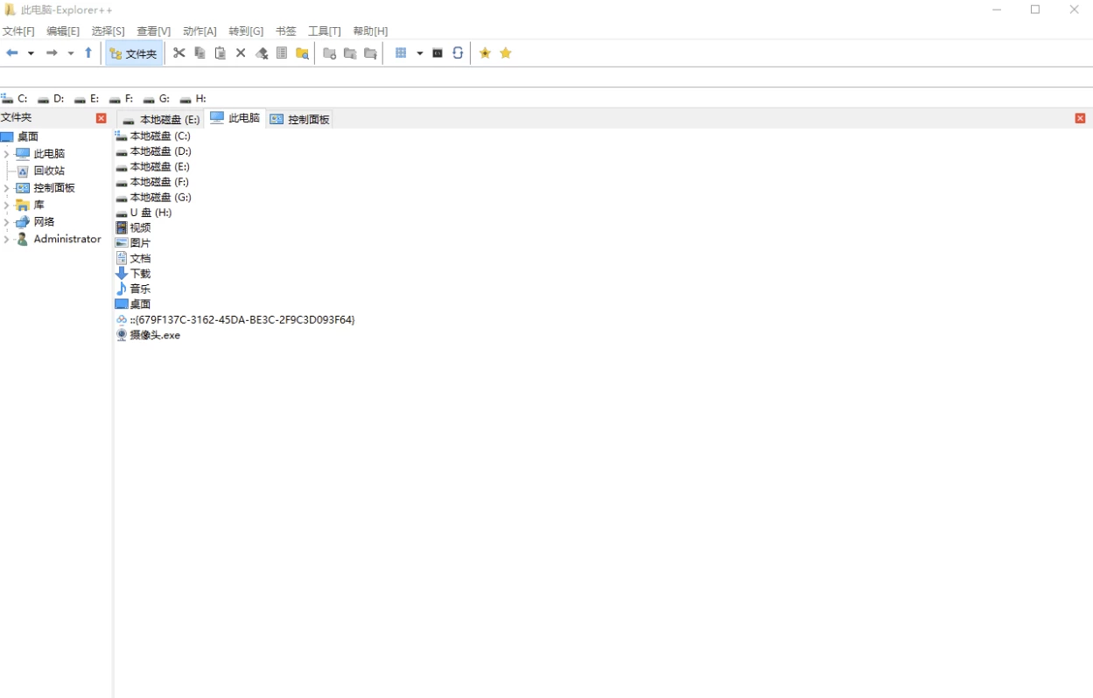Click the Cut scissors icon

pos(179,53)
